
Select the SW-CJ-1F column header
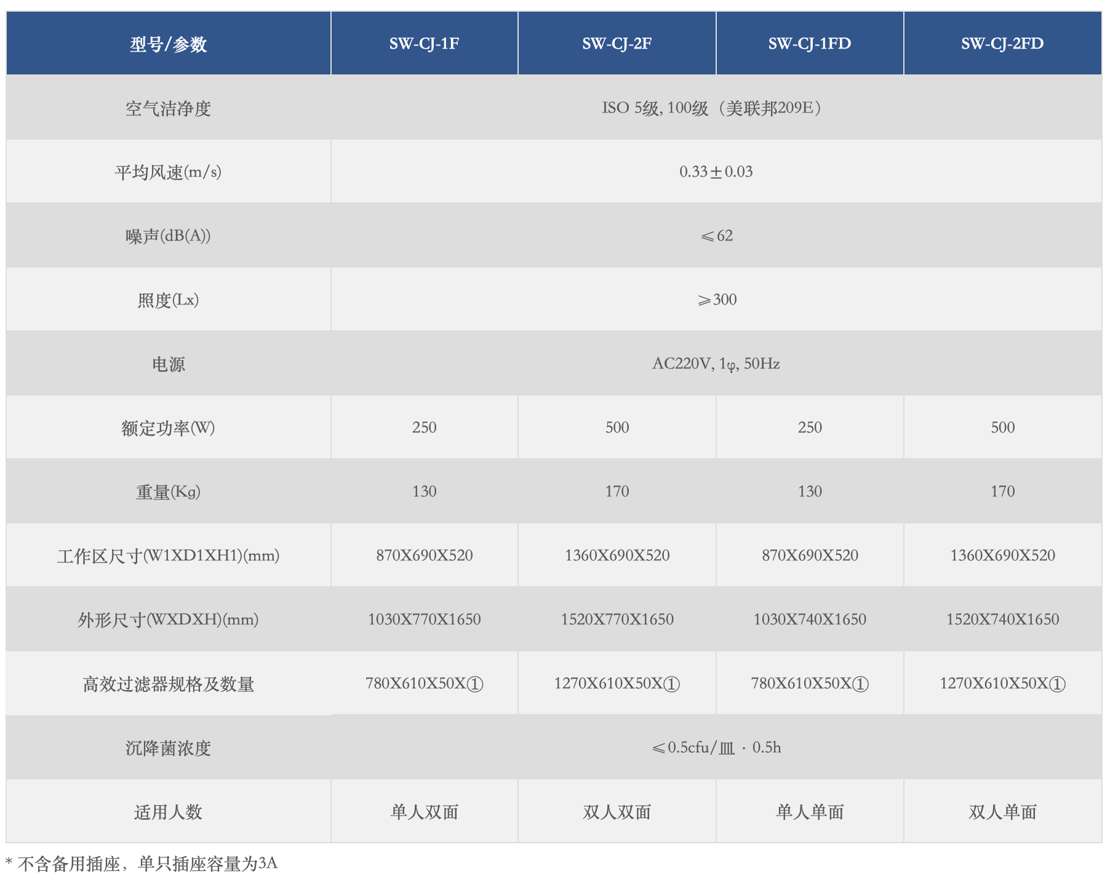(x=425, y=43)
